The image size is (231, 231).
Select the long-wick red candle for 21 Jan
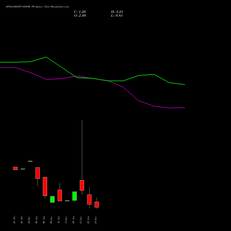82,185
